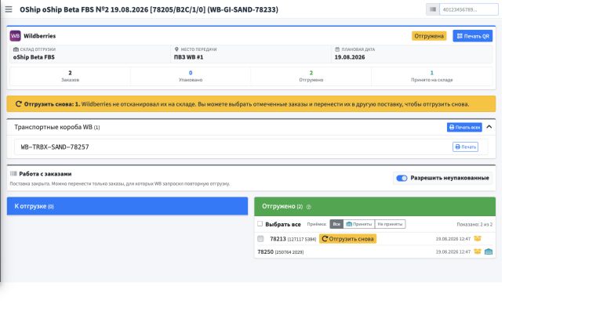The image size is (596, 329).
Task: Check the Выбрать все checkbox
Action: click(260, 224)
